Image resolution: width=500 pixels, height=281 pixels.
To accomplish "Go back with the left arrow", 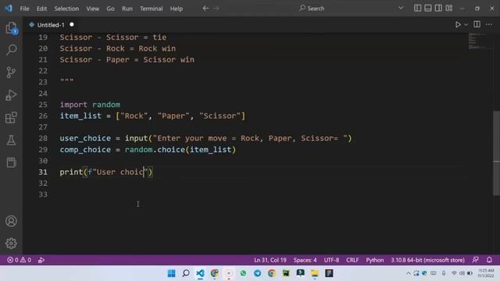I will (x=205, y=9).
